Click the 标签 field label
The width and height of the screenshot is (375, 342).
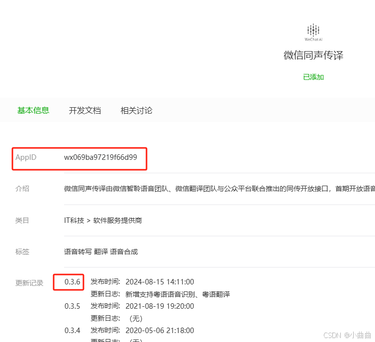[x=22, y=252]
